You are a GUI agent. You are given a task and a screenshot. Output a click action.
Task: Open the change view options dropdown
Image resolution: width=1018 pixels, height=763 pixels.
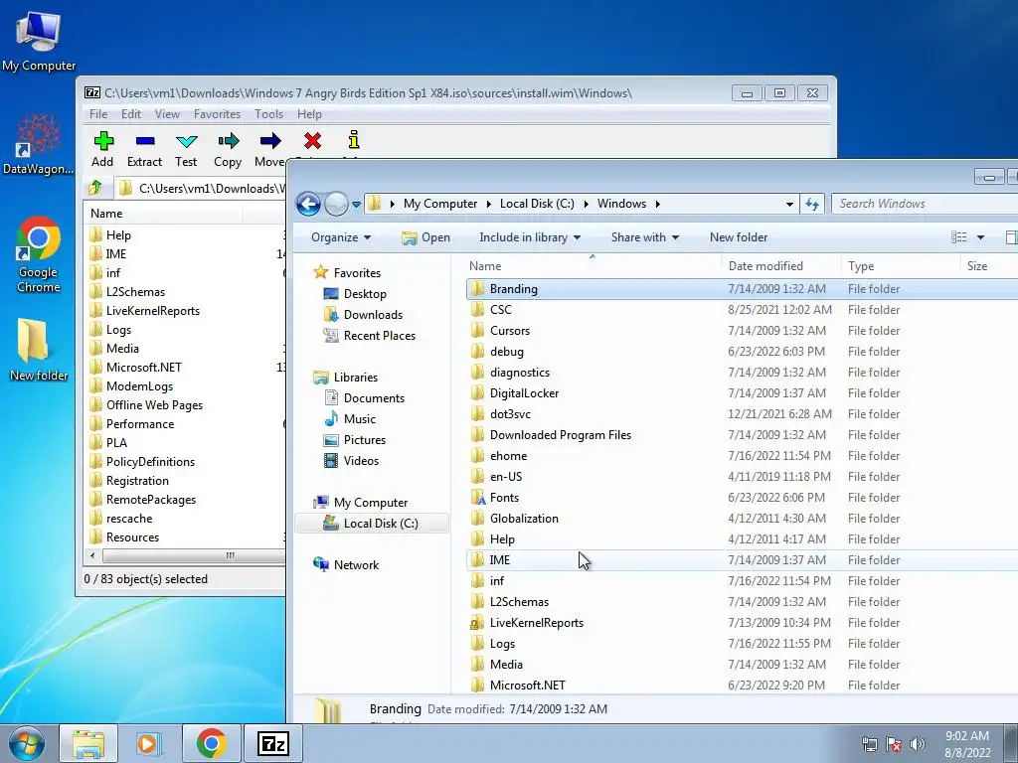(980, 237)
